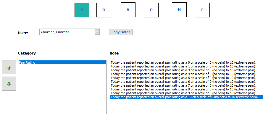Viewport: 263px width, 114px height.
Task: Select the S section tab
Action: tap(82, 10)
